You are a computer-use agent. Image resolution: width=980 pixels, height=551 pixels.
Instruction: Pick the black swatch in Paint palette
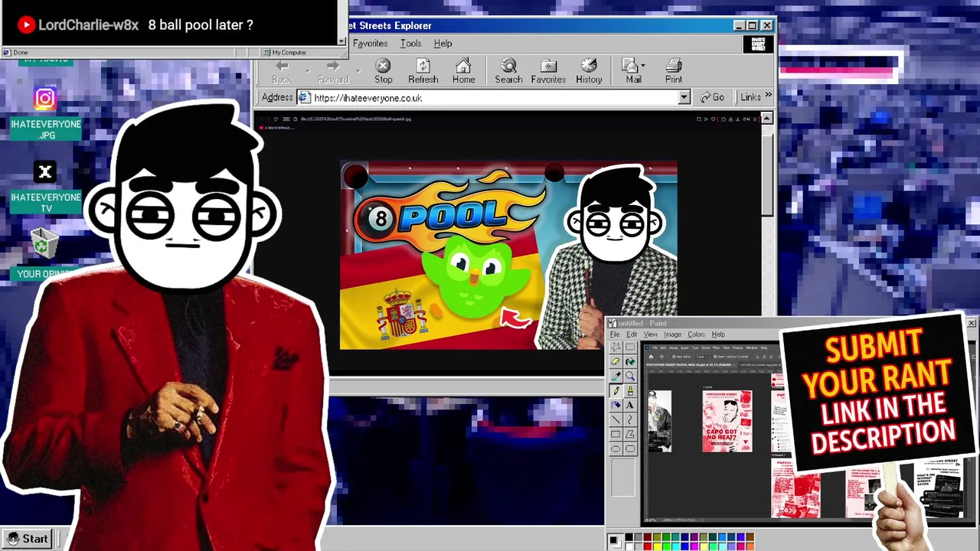[x=629, y=538]
